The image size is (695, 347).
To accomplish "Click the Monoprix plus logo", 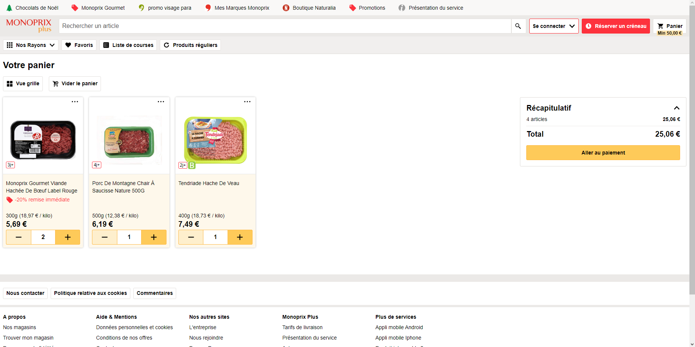I will tap(29, 25).
